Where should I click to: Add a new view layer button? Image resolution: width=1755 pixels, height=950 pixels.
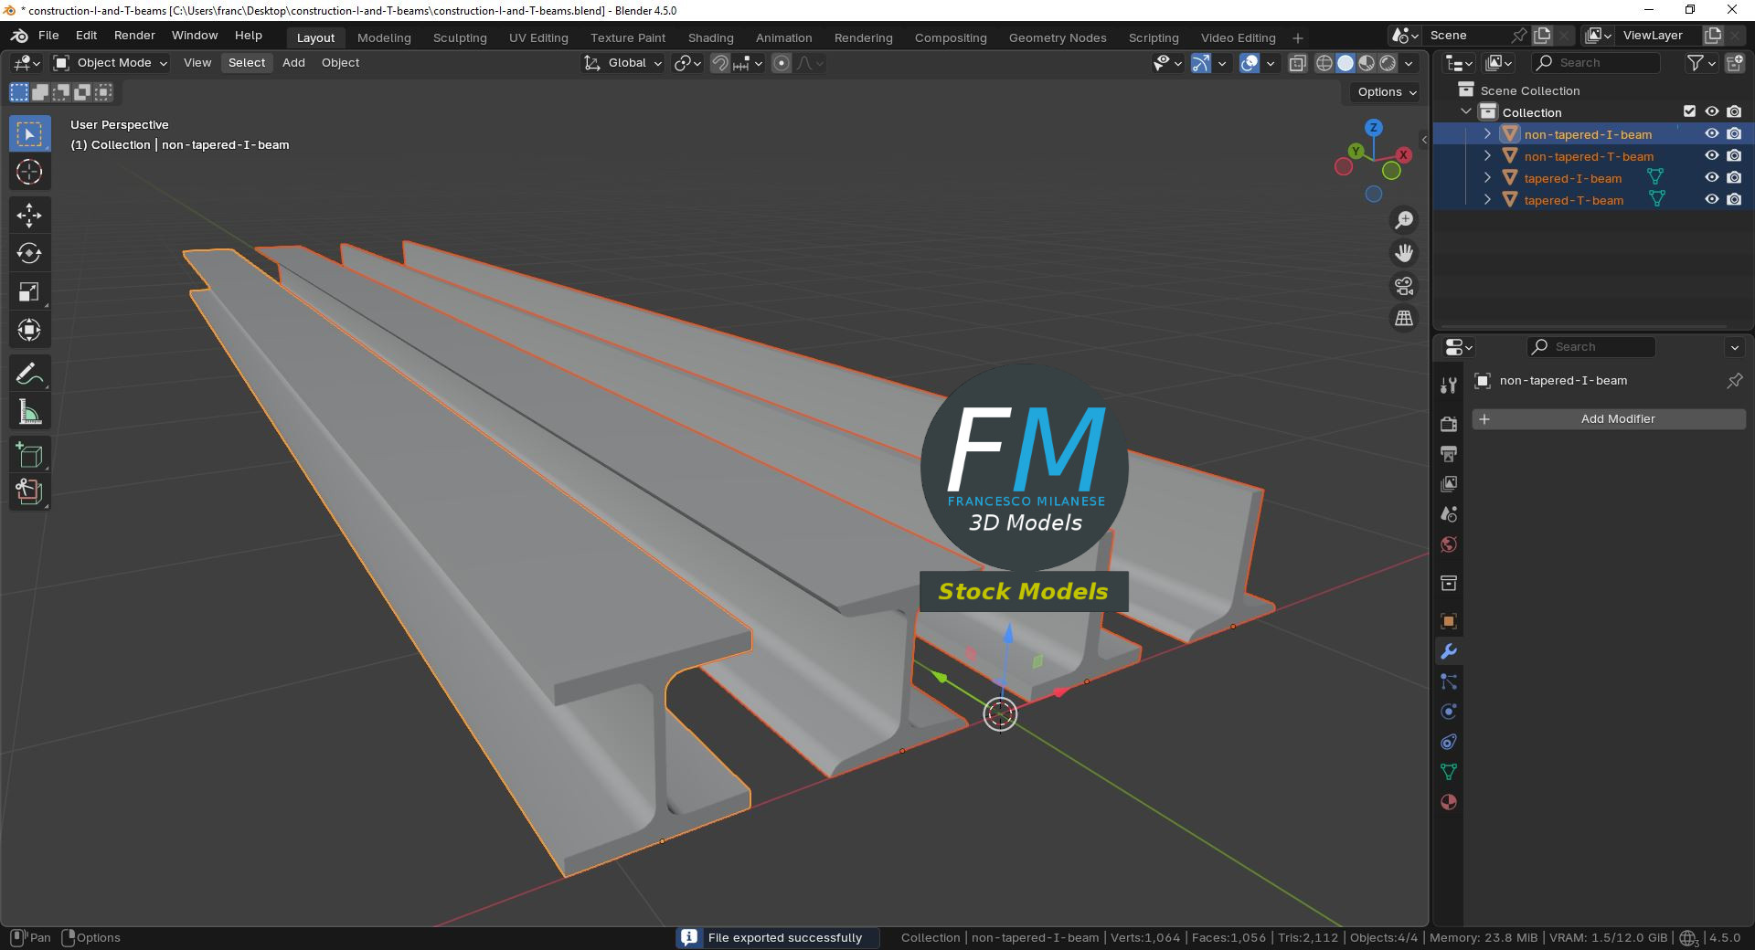click(x=1713, y=36)
